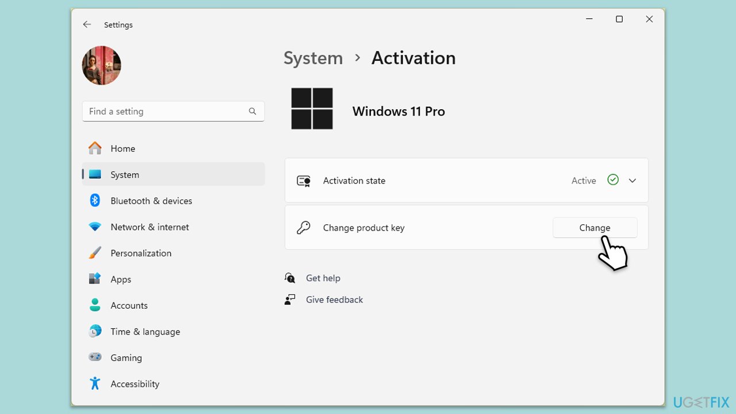Open Bluetooth & devices settings
This screenshot has height=414, width=736.
(x=173, y=201)
